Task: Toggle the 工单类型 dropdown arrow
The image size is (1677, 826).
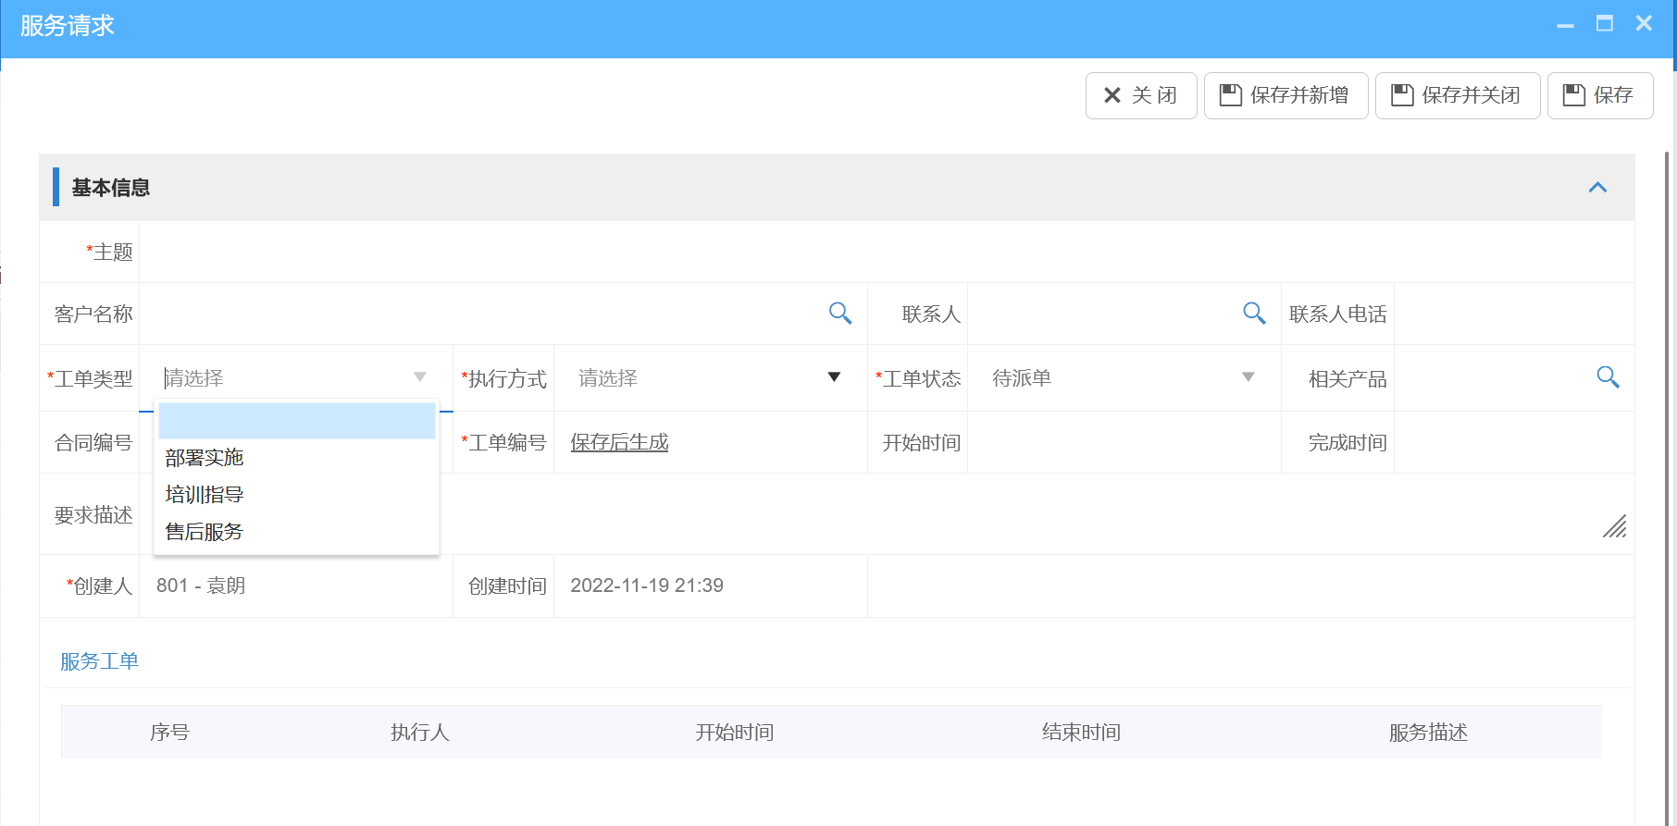Action: [419, 377]
